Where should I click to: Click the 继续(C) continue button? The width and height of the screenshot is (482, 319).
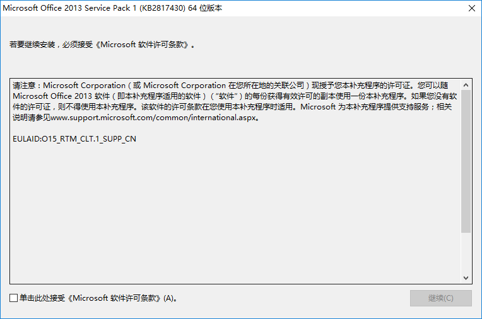point(440,298)
